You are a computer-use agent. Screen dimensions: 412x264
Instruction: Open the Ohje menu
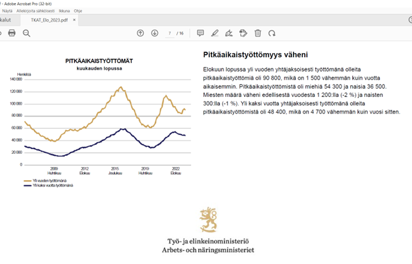[x=80, y=12]
